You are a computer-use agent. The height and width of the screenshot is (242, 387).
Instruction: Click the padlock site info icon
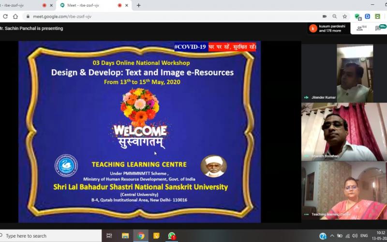28,16
